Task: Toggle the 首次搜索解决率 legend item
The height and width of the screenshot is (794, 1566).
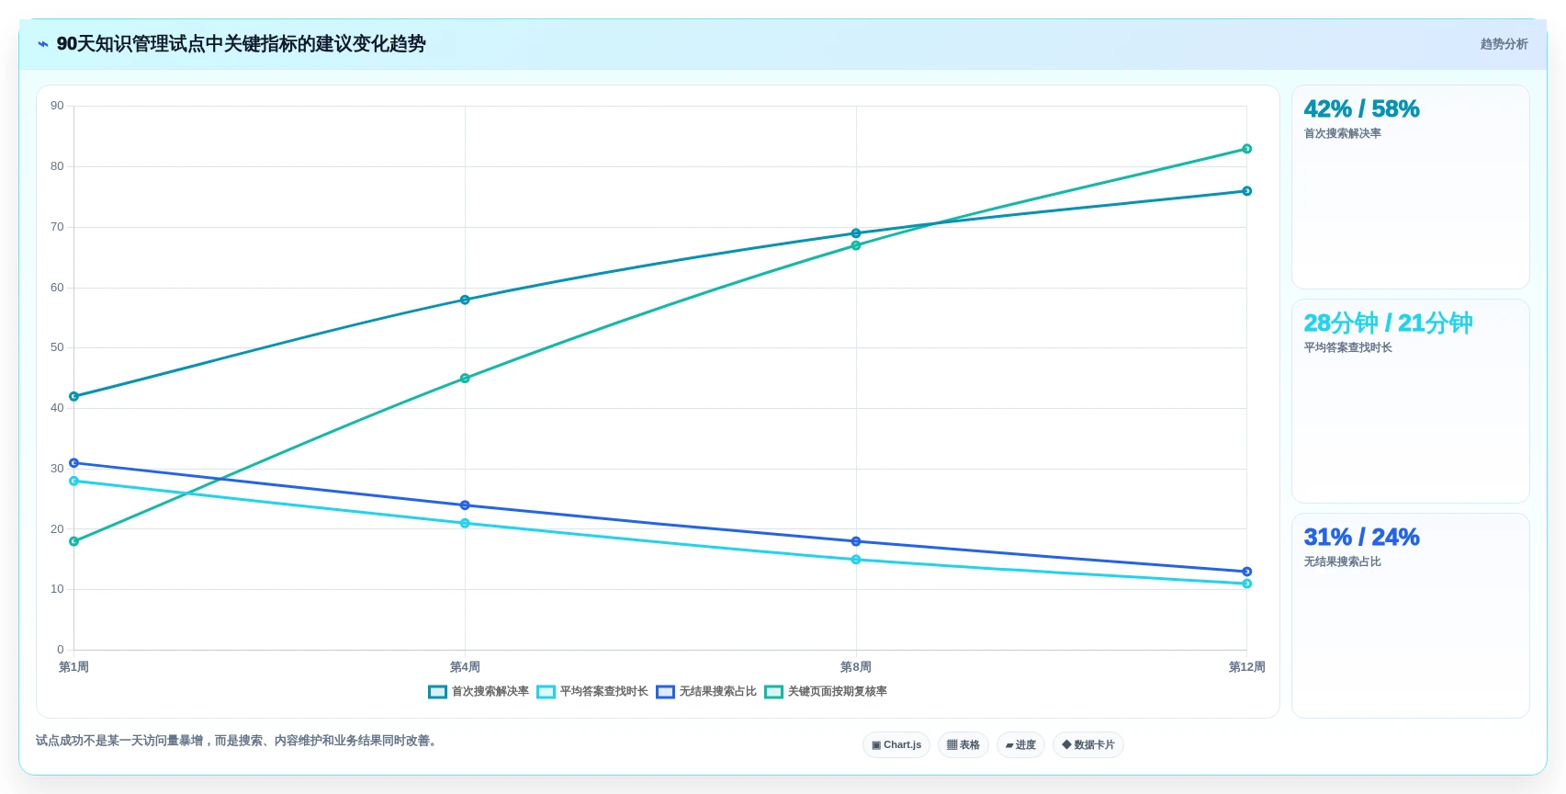Action: coord(479,692)
